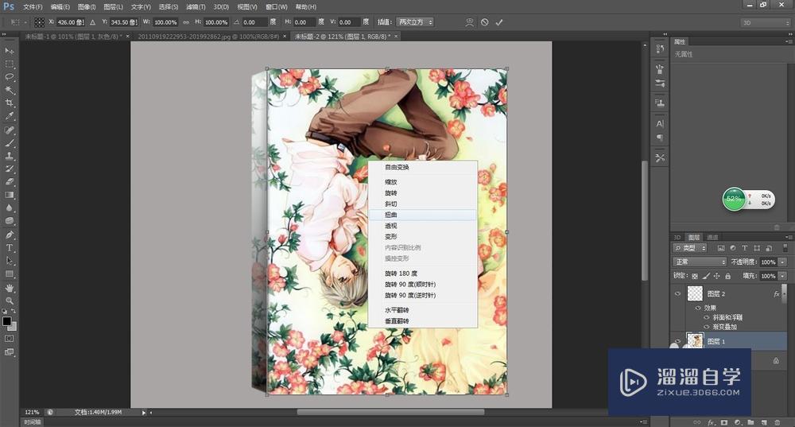Open the 不透明度 opacity dropdown arrow
Image resolution: width=795 pixels, height=427 pixels.
782,262
